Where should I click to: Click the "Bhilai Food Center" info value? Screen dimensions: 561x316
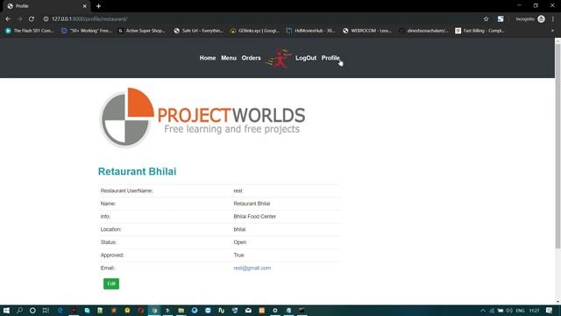tap(255, 217)
